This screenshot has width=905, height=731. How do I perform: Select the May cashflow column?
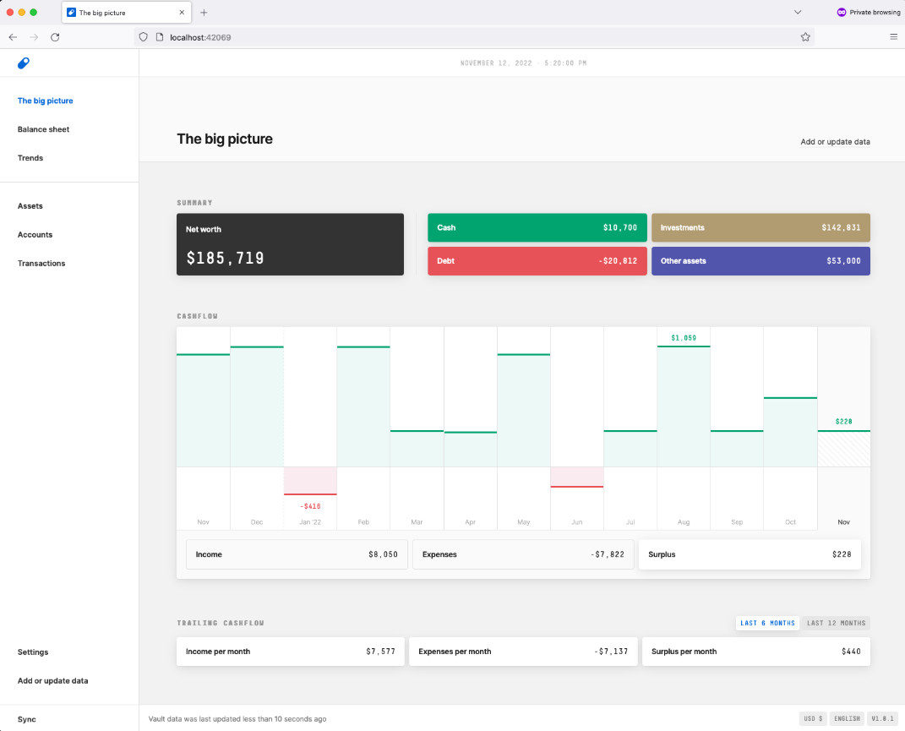pyautogui.click(x=524, y=428)
